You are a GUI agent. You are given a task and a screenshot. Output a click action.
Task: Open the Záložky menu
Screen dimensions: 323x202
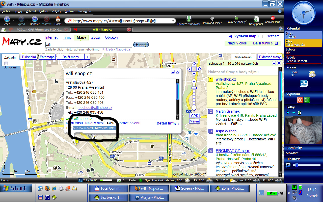[x=57, y=11]
